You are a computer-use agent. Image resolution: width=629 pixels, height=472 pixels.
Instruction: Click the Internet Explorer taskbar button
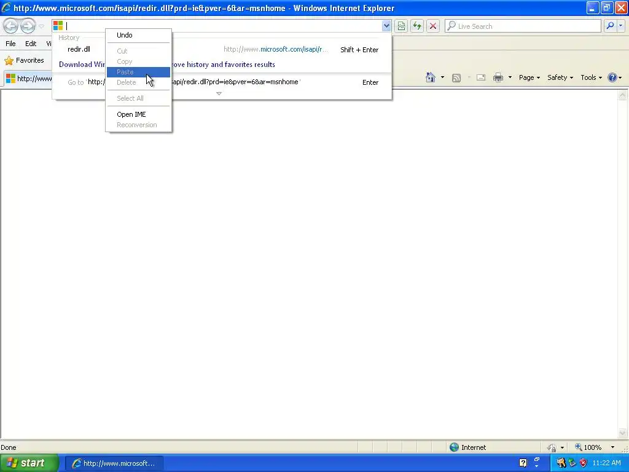coord(114,463)
